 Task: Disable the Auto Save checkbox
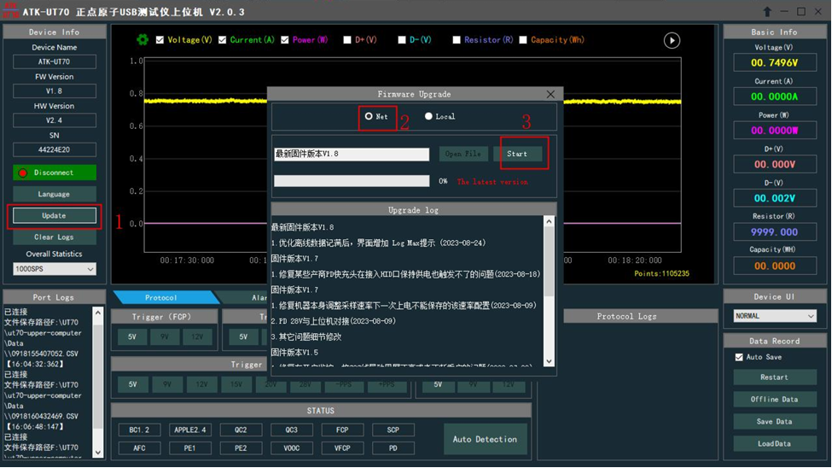739,357
